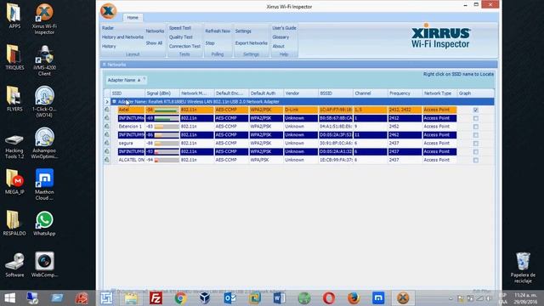The image size is (544, 306).
Task: Open the About dialog
Action: tap(278, 46)
